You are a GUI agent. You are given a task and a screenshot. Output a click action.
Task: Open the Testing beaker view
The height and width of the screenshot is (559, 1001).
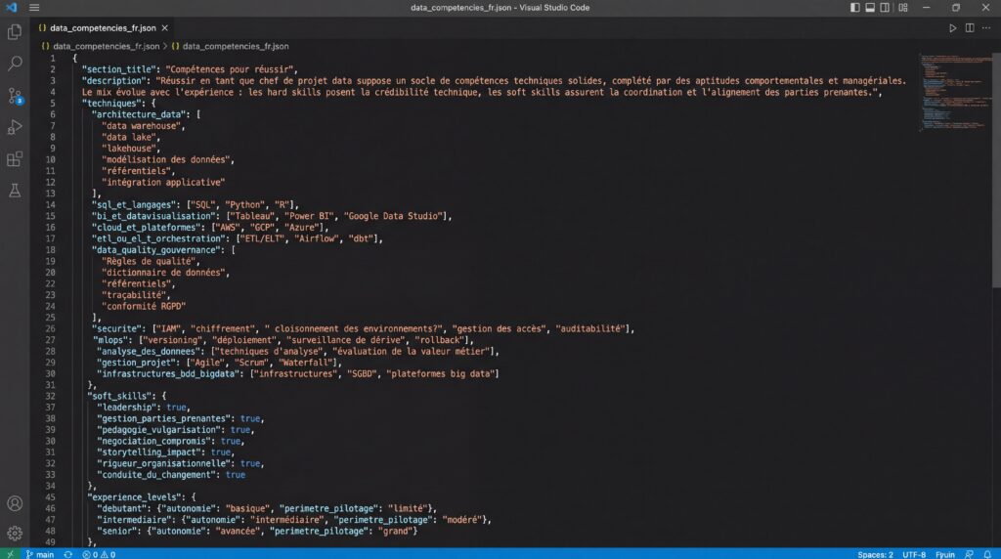coord(15,191)
